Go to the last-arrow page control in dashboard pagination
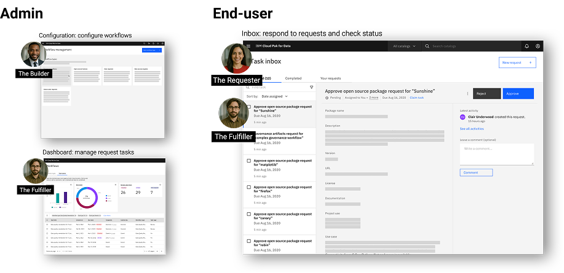 pos(161,251)
